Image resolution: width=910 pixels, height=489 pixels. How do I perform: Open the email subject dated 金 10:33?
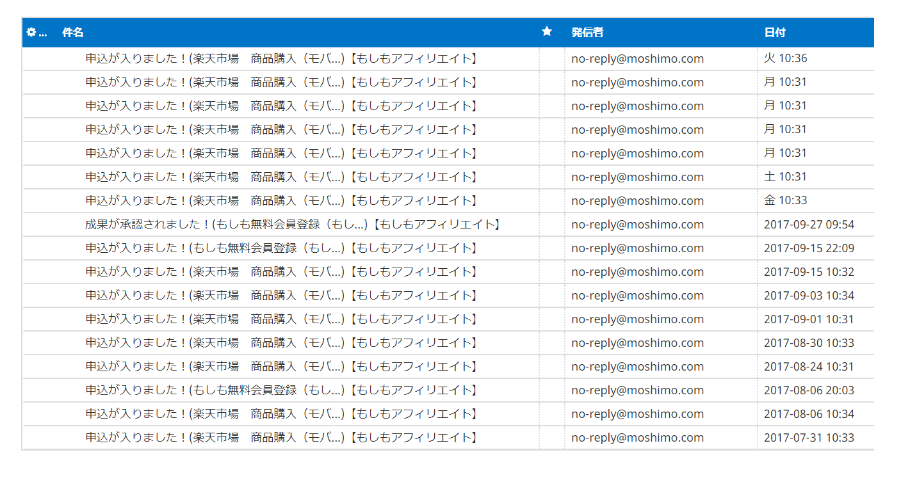(x=282, y=201)
